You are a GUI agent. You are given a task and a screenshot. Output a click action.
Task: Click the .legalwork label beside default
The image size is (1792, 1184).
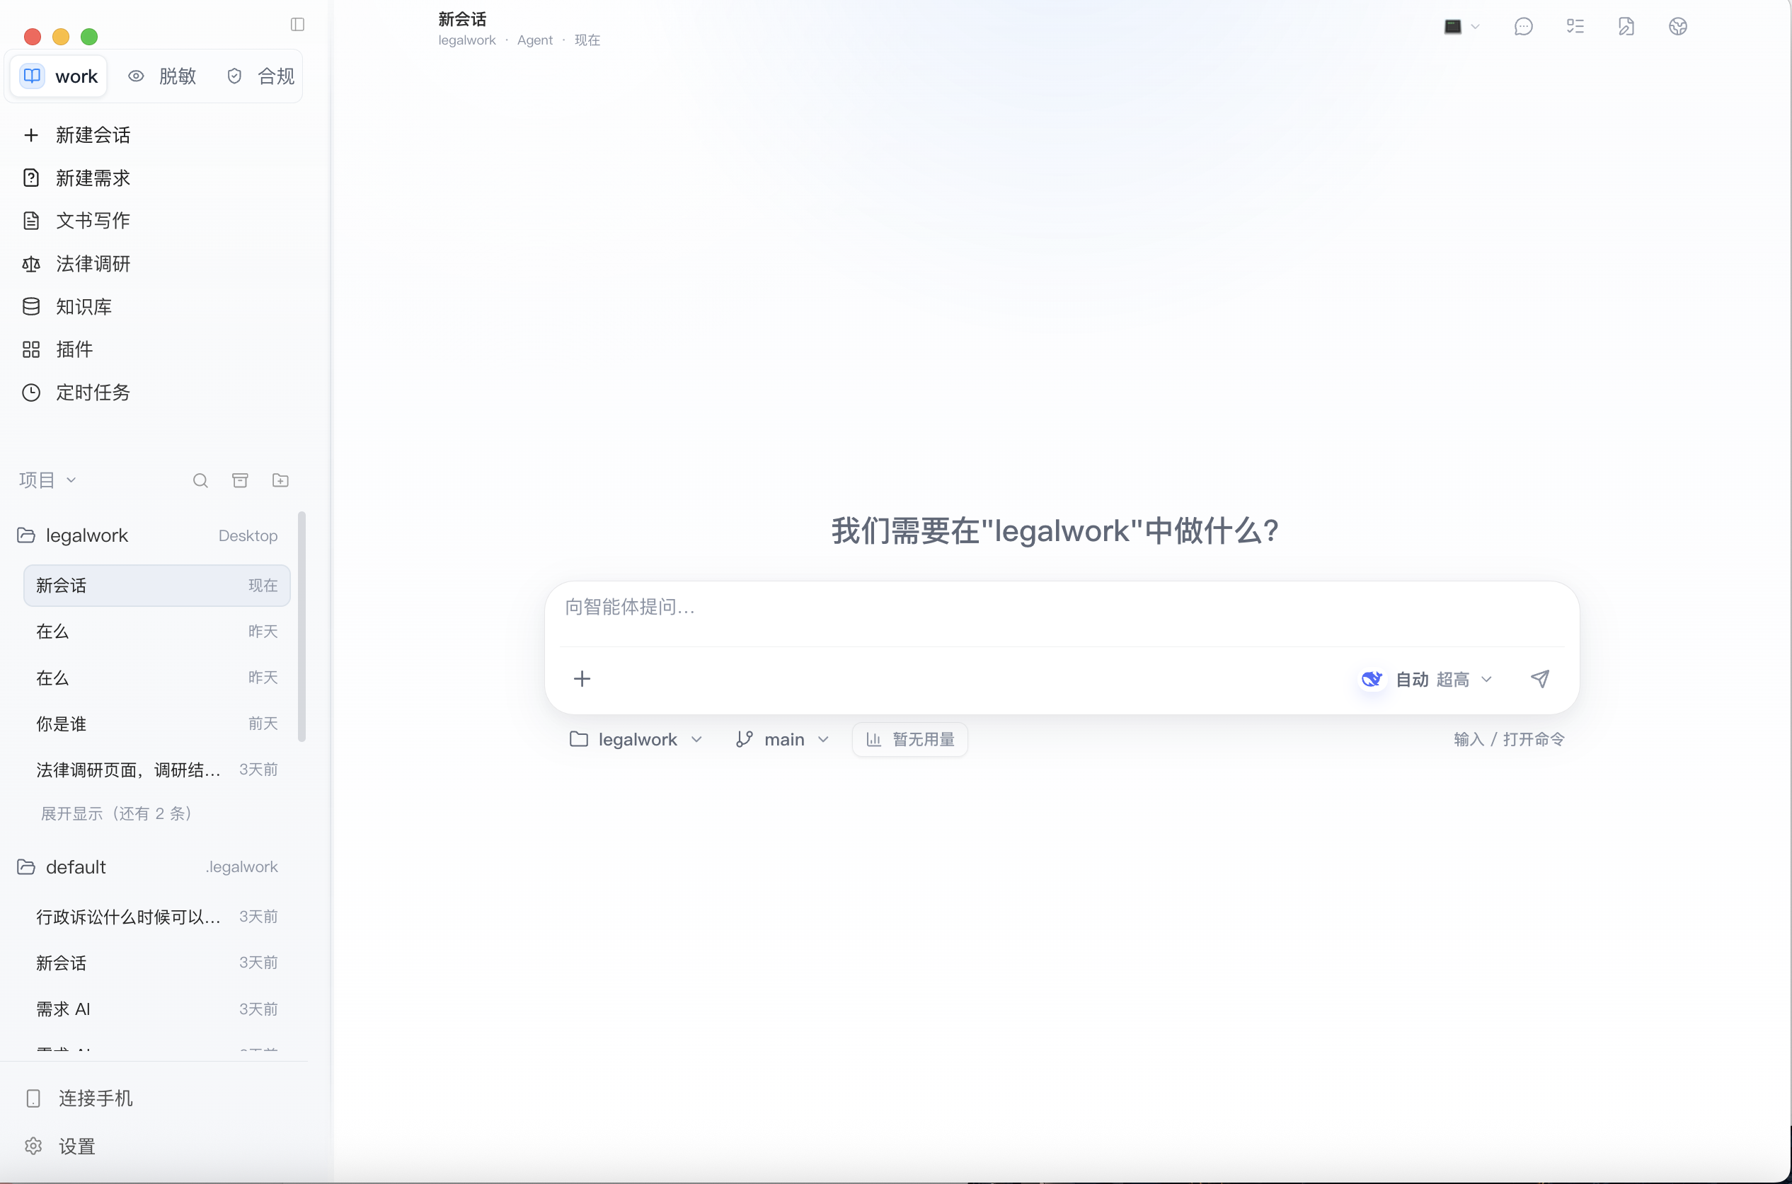[x=242, y=867]
